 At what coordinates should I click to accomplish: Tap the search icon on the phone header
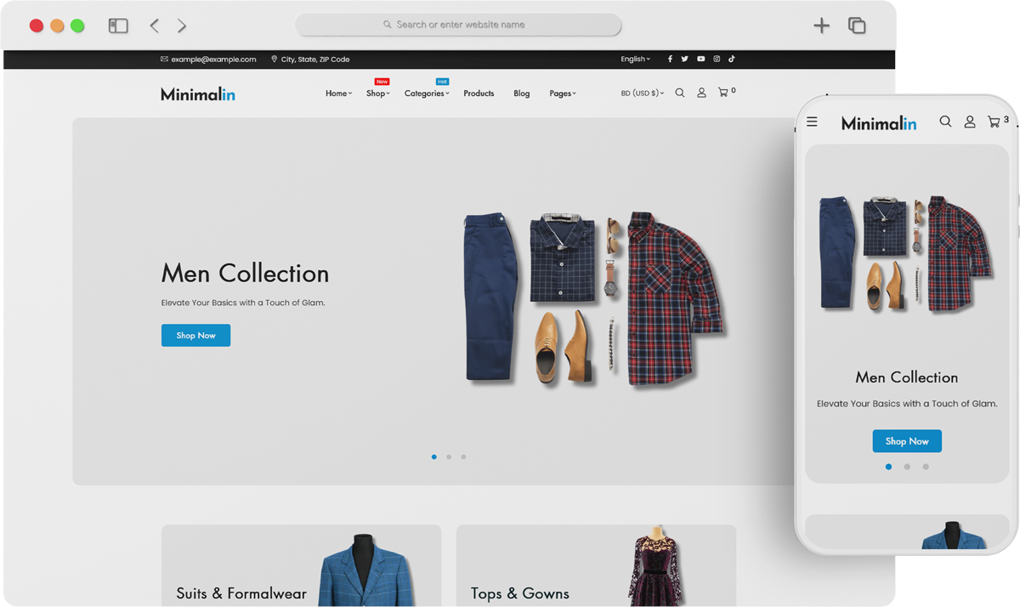coord(945,122)
